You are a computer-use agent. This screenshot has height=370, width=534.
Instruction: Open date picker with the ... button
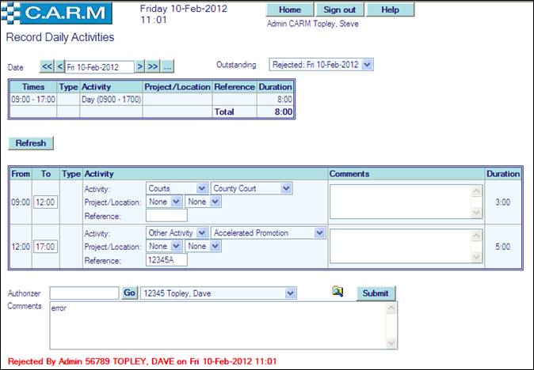click(x=168, y=66)
